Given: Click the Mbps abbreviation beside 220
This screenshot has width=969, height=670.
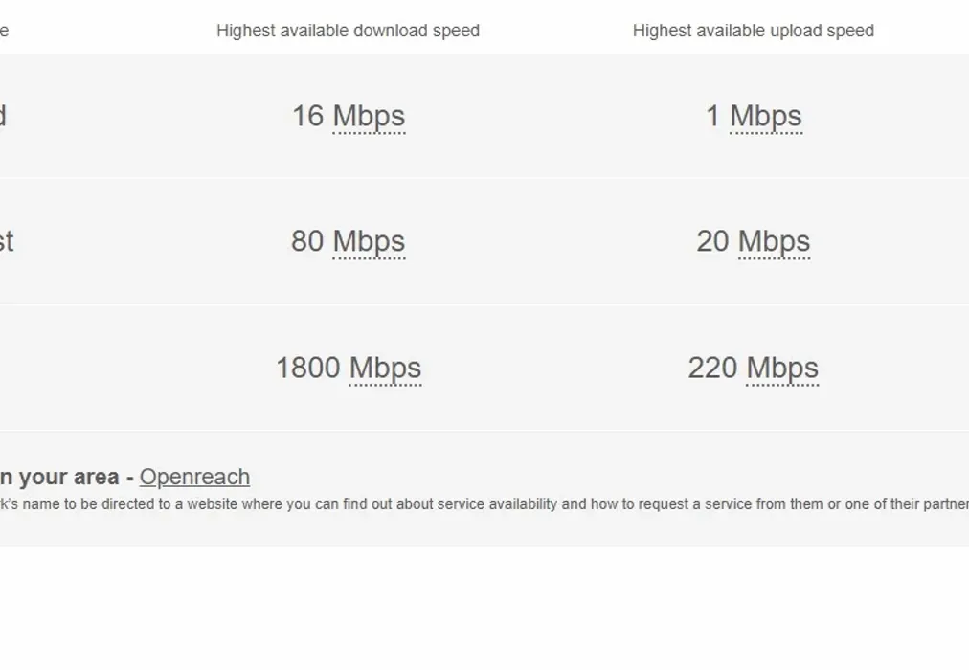Looking at the screenshot, I should coord(782,368).
